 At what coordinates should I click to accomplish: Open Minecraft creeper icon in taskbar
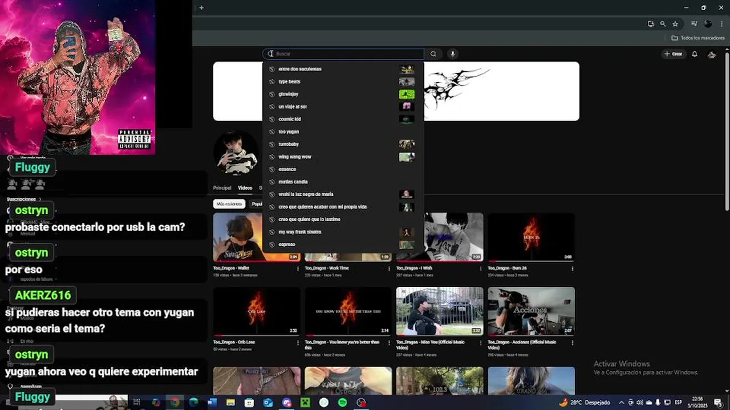[x=305, y=403]
